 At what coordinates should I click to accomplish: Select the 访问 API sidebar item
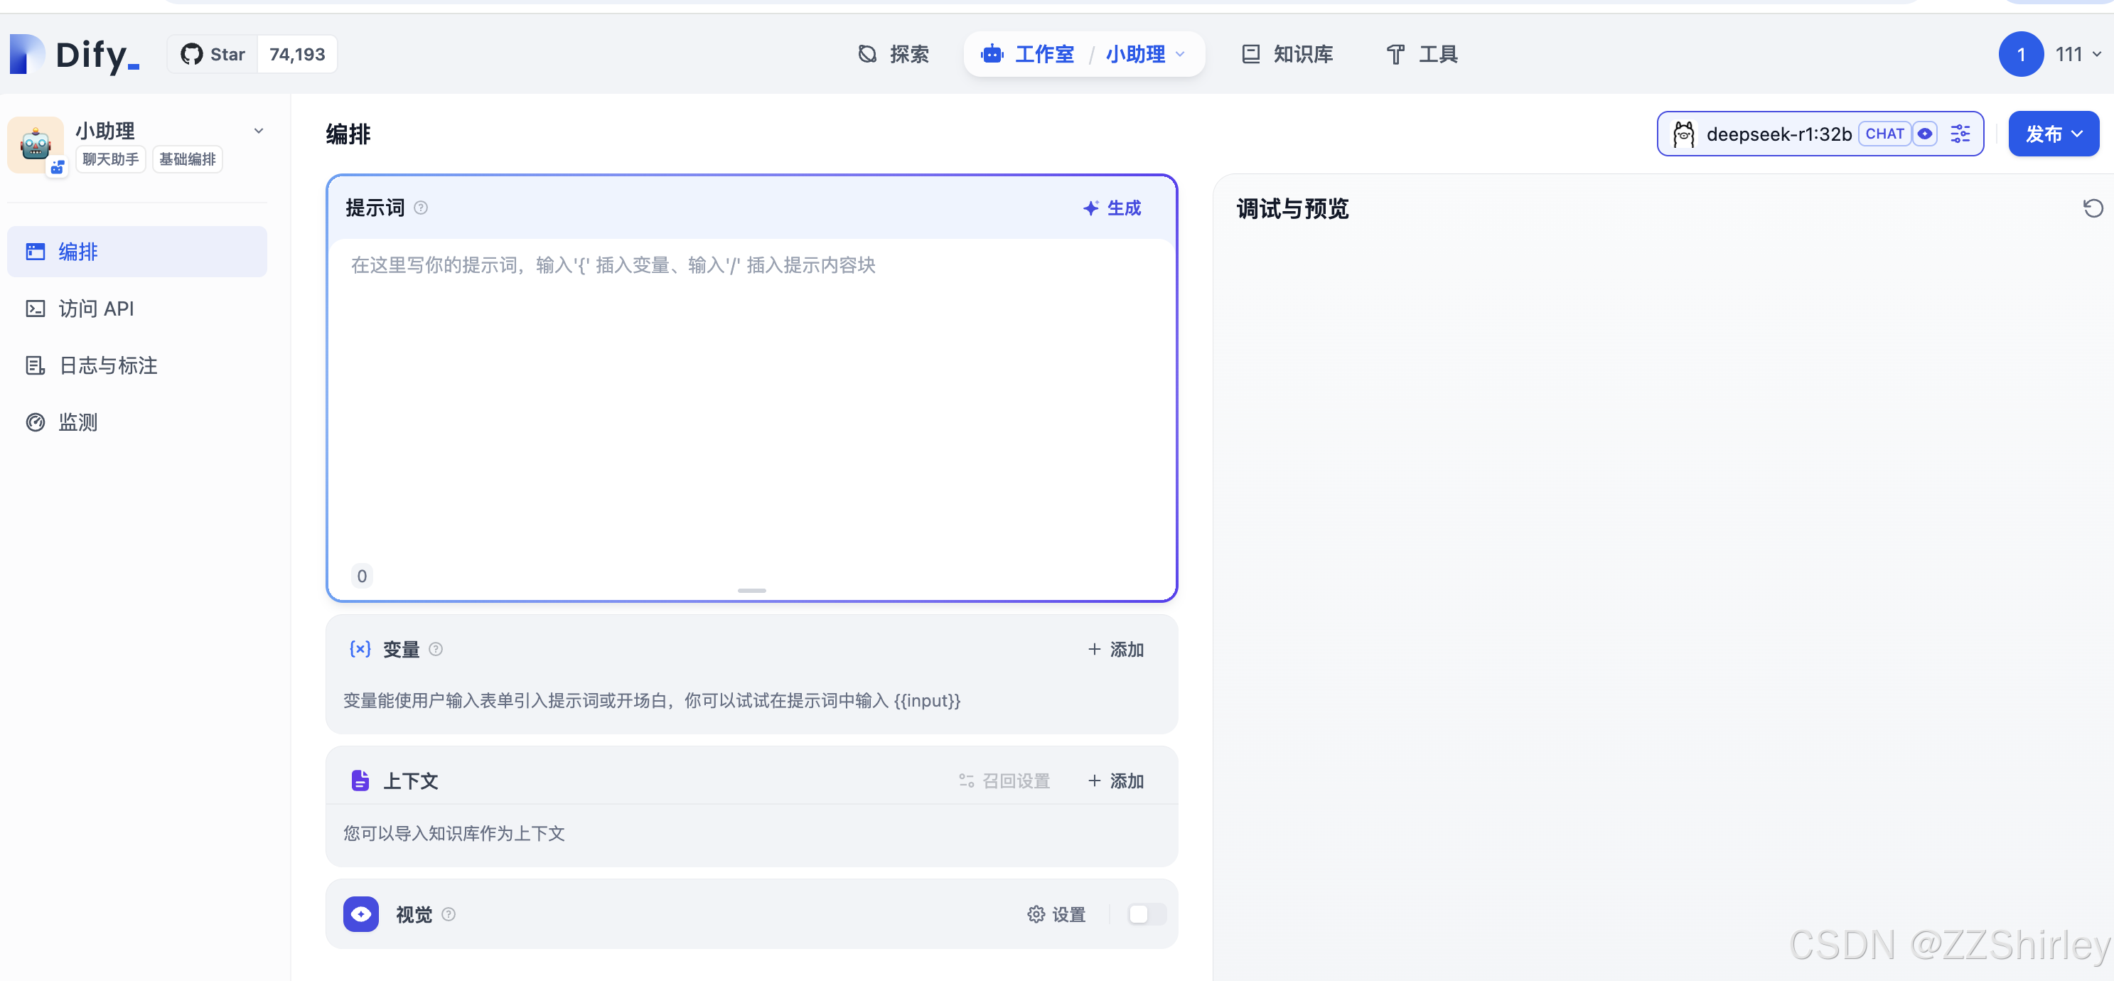tap(96, 309)
